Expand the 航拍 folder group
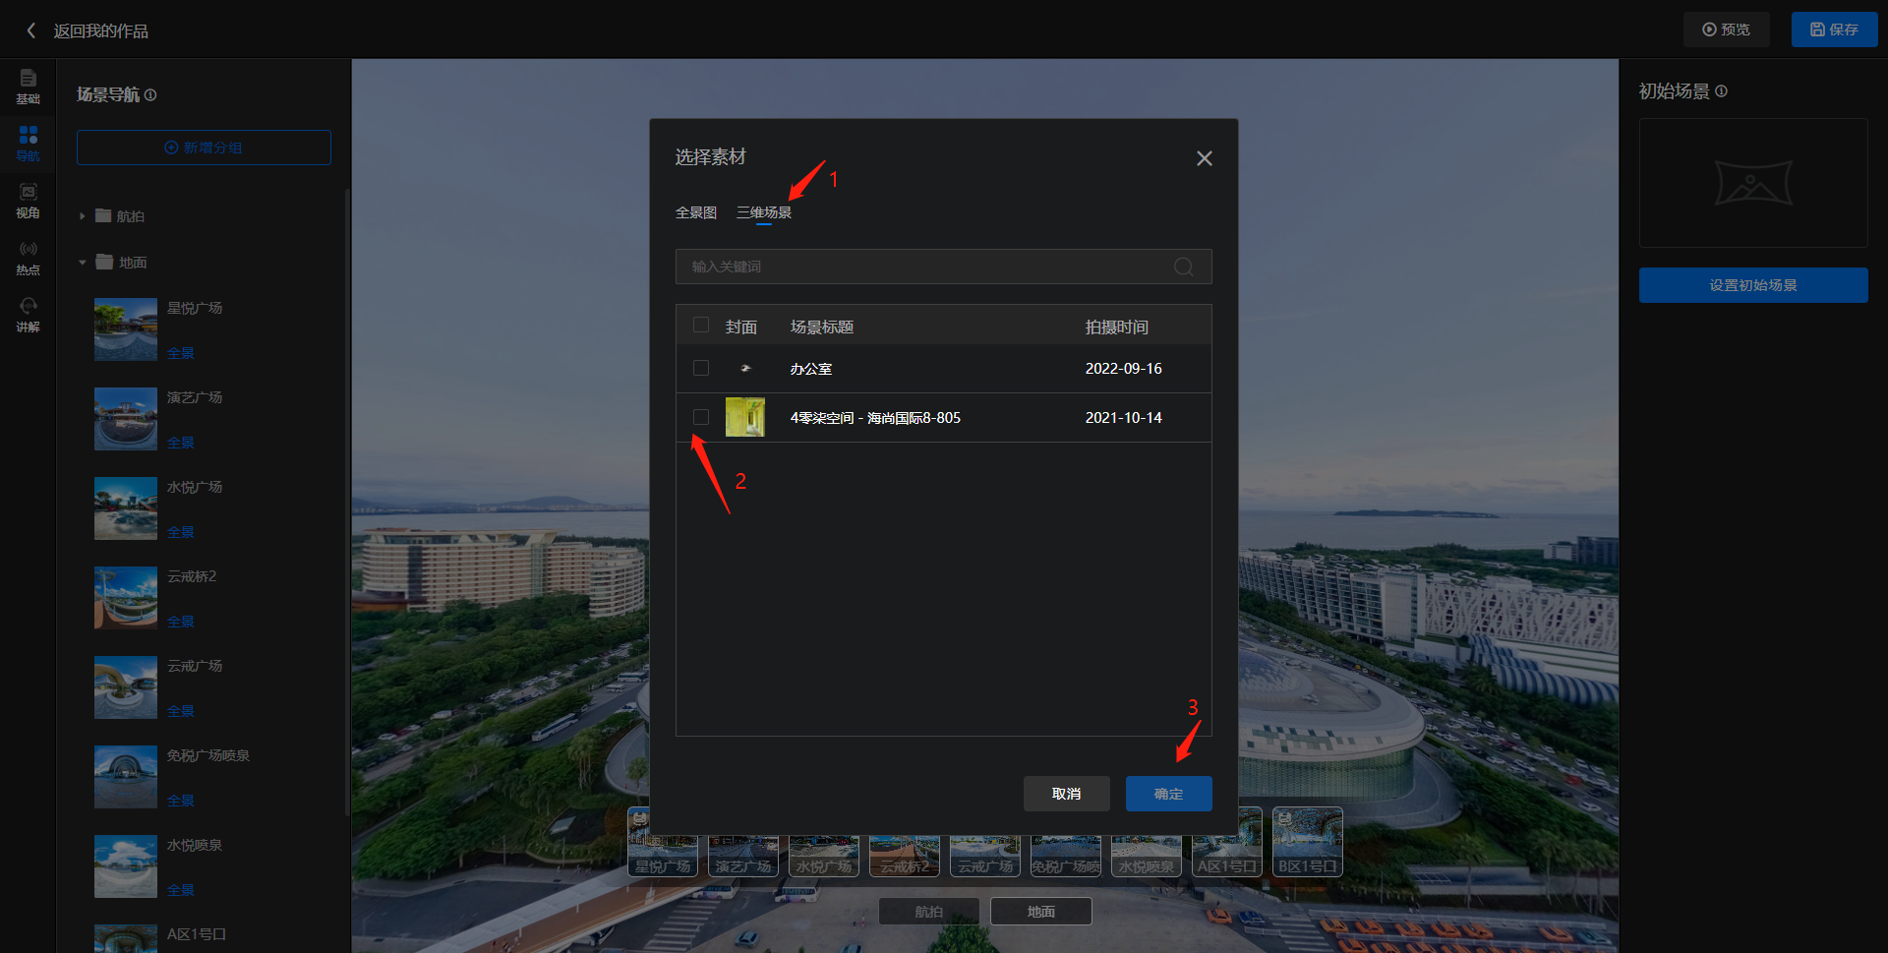 [x=83, y=216]
